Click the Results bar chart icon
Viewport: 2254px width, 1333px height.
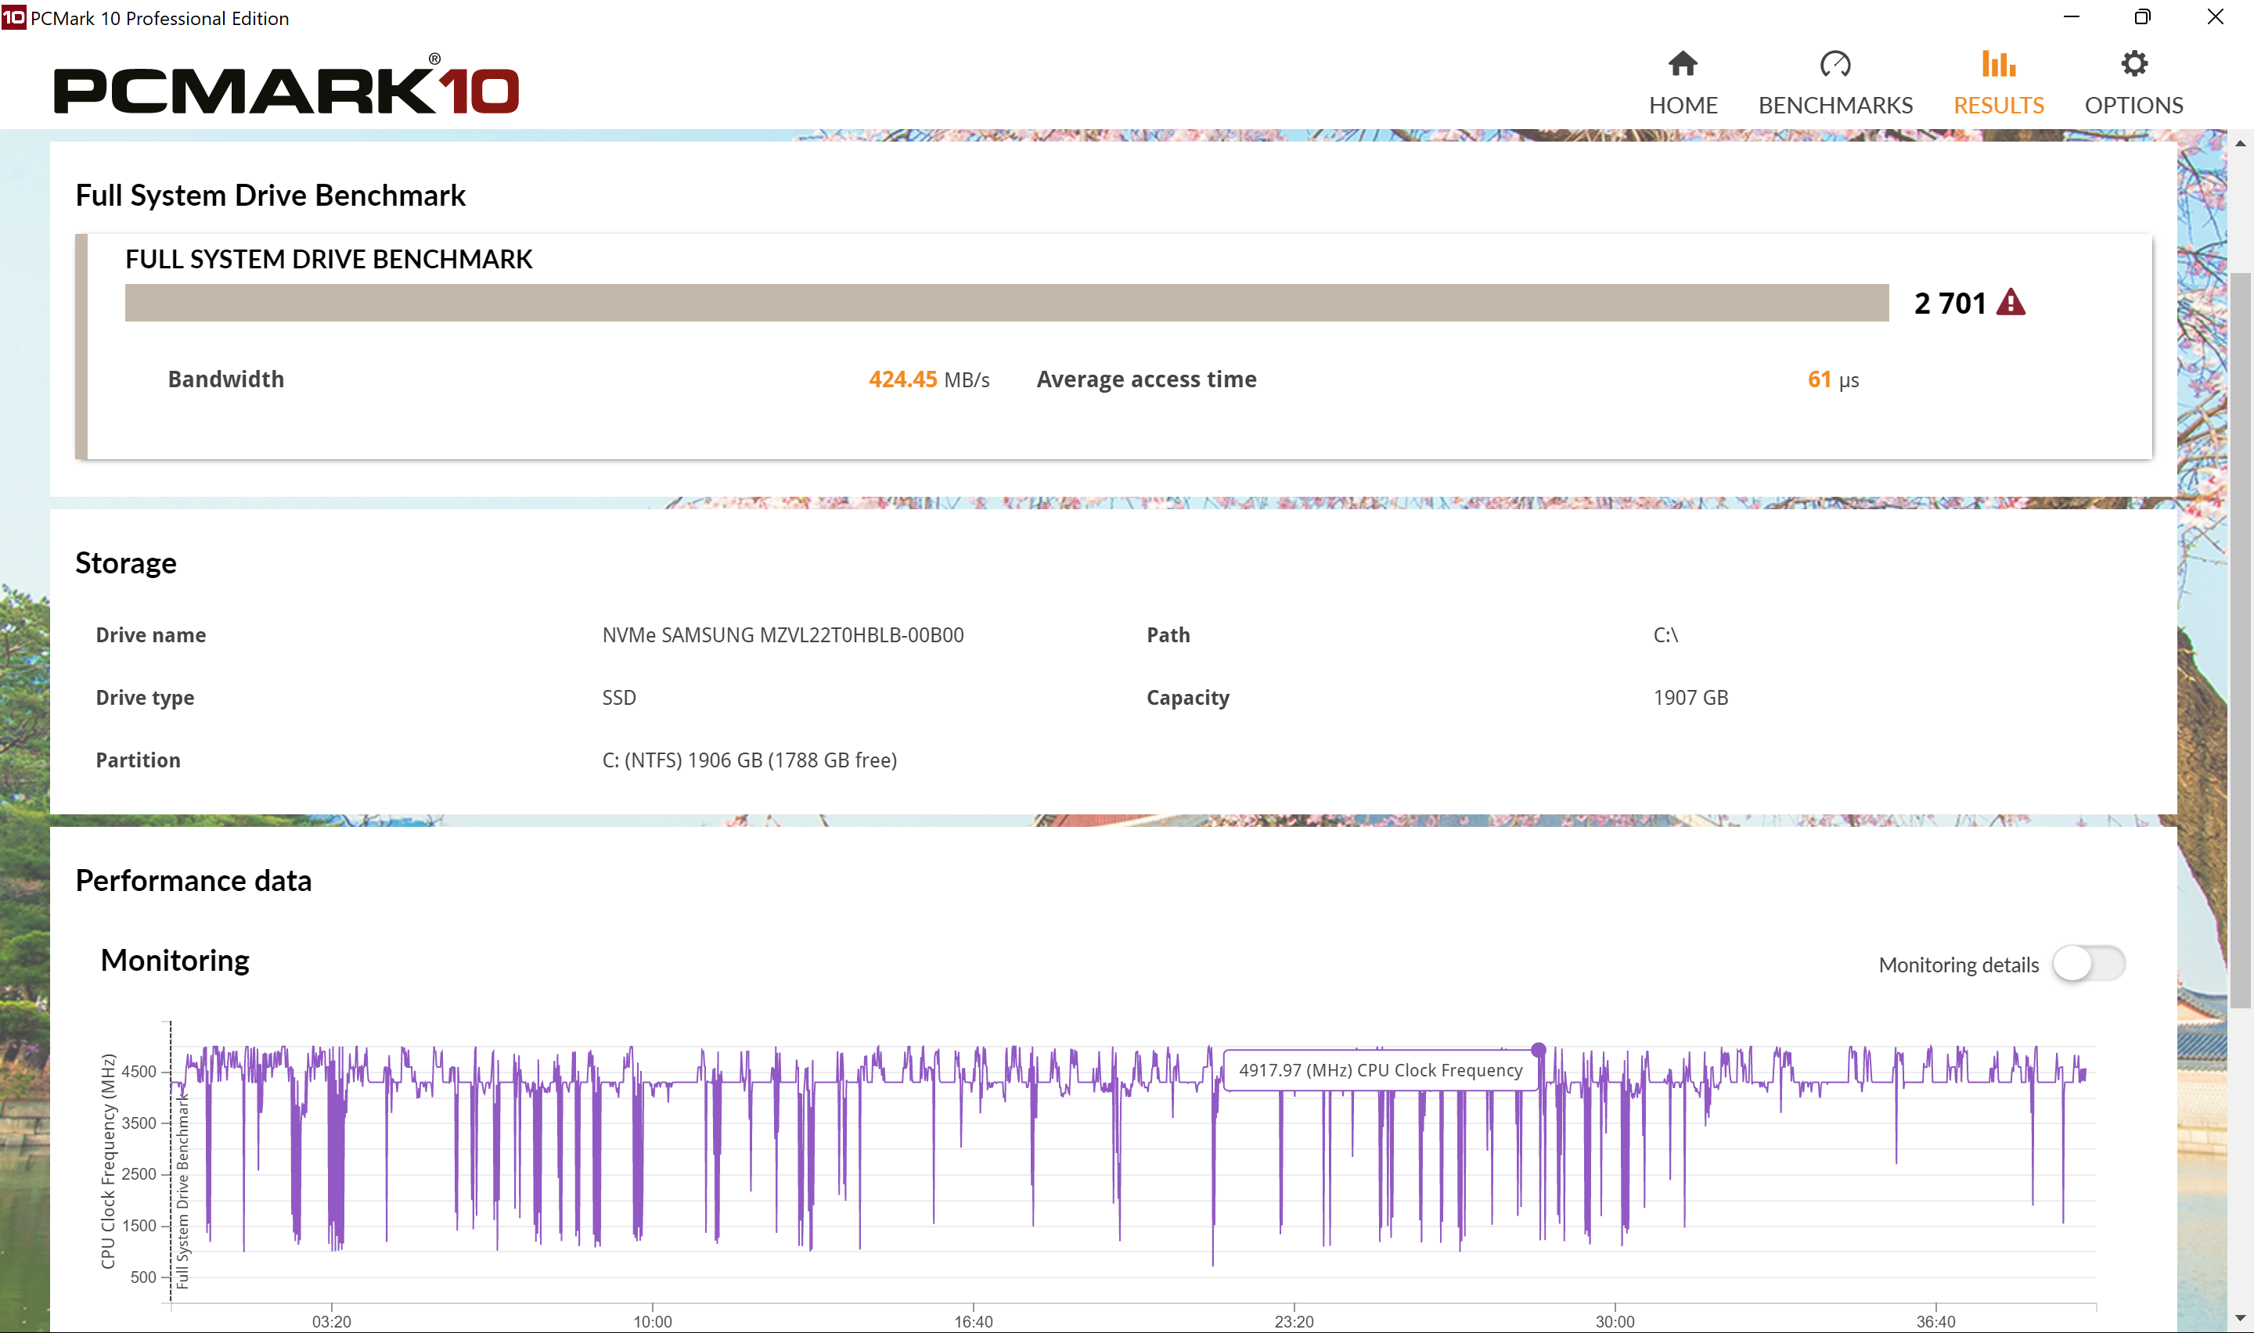coord(1998,64)
